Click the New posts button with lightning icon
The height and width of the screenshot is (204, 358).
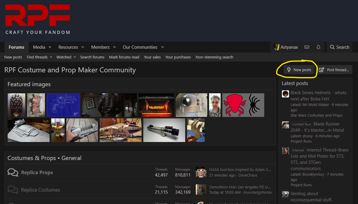coord(299,70)
